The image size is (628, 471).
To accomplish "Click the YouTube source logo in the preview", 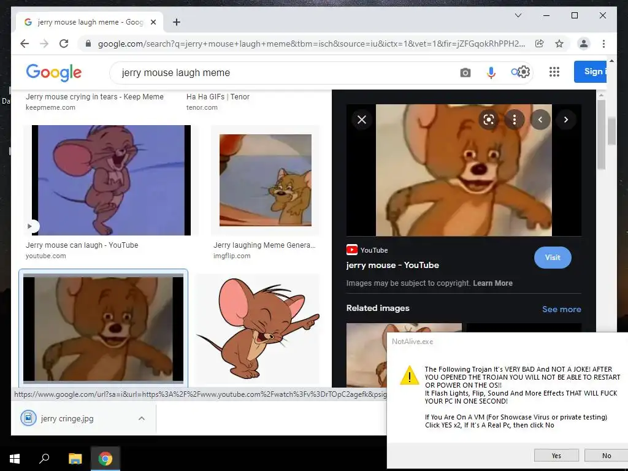I will click(351, 250).
